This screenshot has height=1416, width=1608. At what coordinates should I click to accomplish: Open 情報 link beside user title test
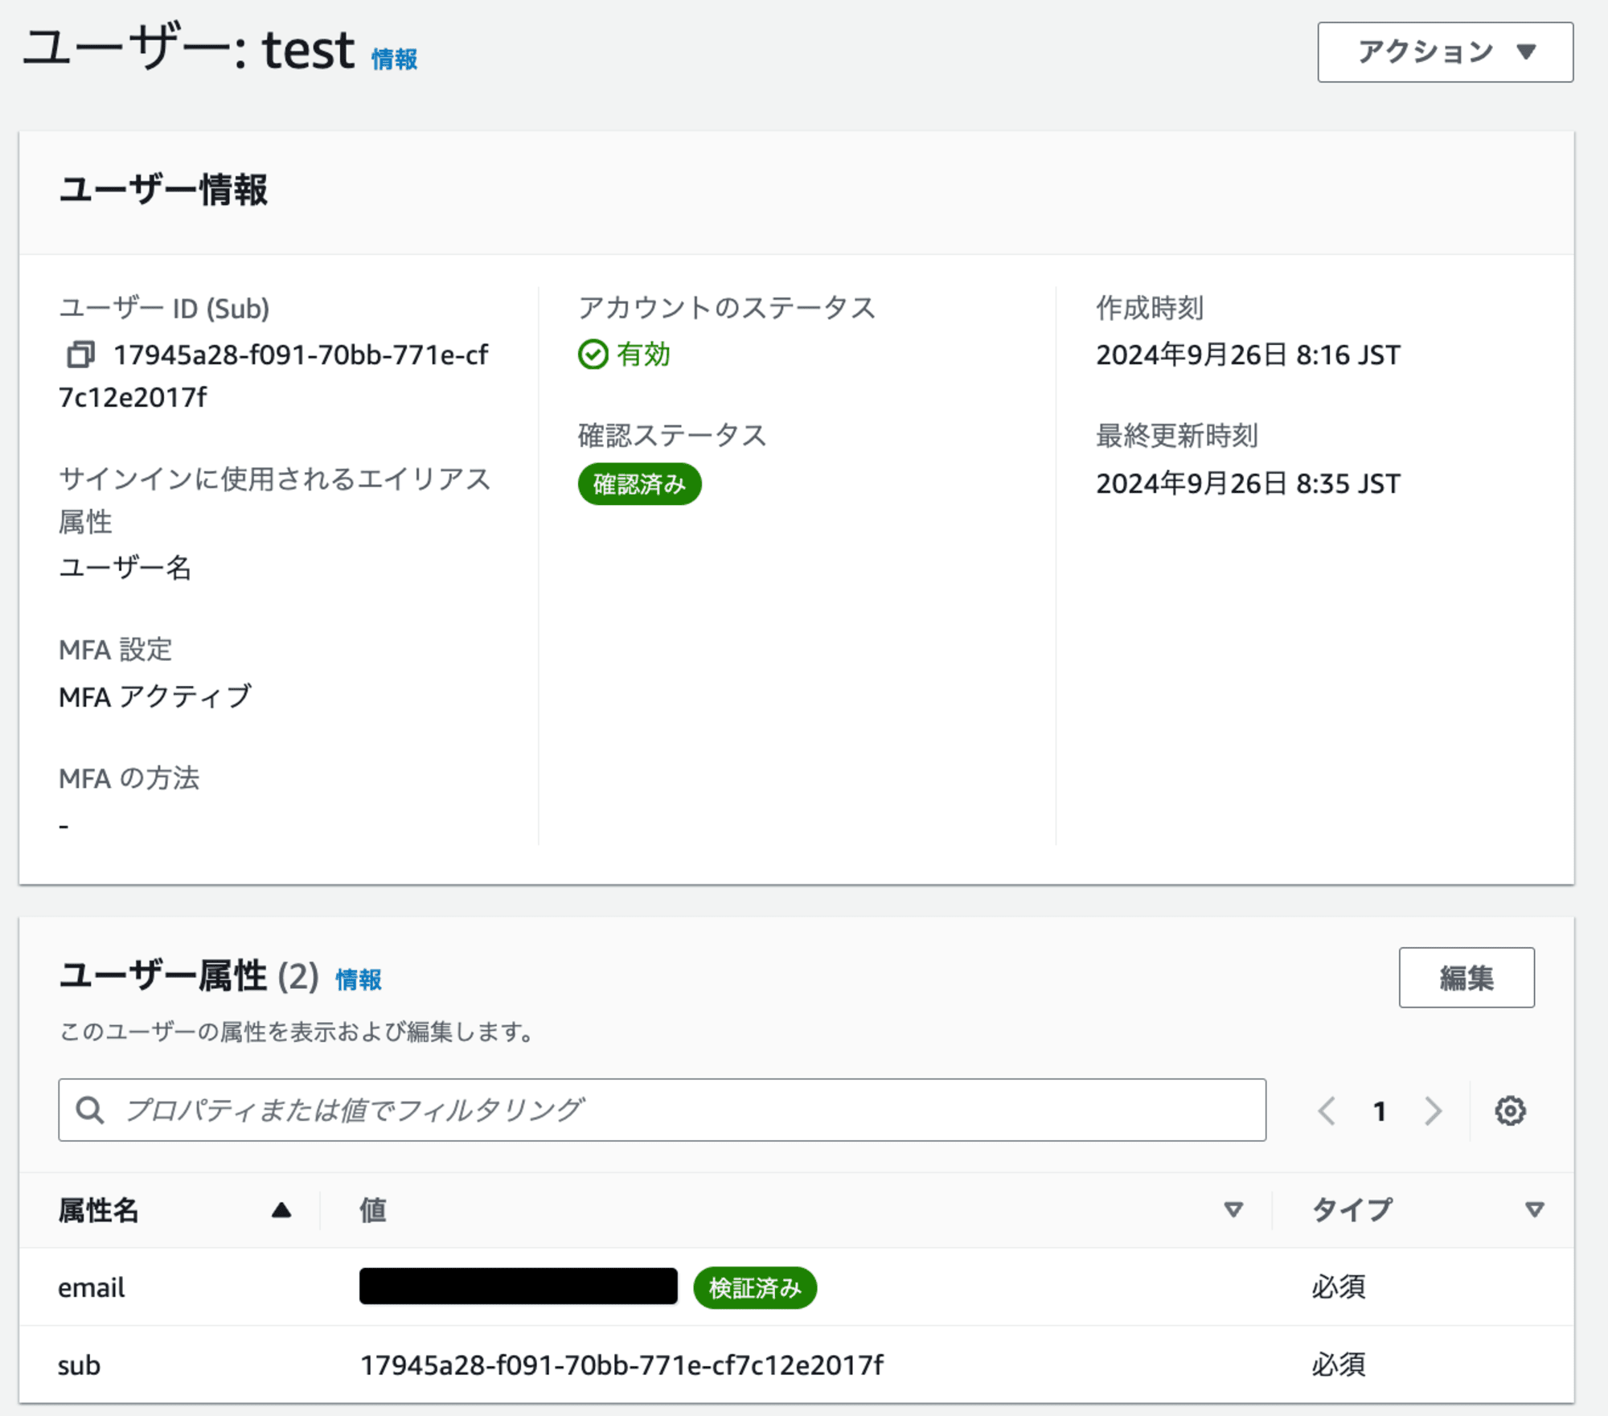pyautogui.click(x=394, y=59)
